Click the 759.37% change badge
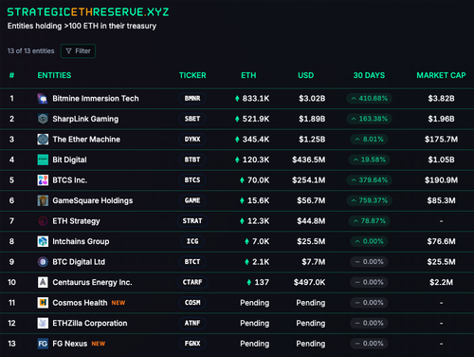 tap(369, 200)
